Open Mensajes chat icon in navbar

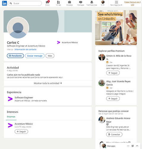tap(81, 3)
